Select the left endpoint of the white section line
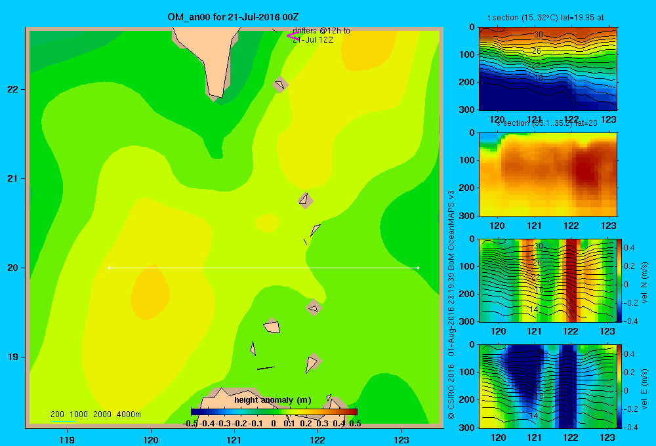Image resolution: width=656 pixels, height=446 pixels. pos(109,268)
